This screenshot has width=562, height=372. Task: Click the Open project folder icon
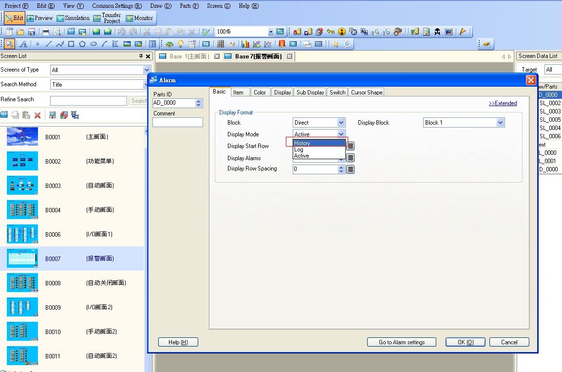click(x=20, y=32)
